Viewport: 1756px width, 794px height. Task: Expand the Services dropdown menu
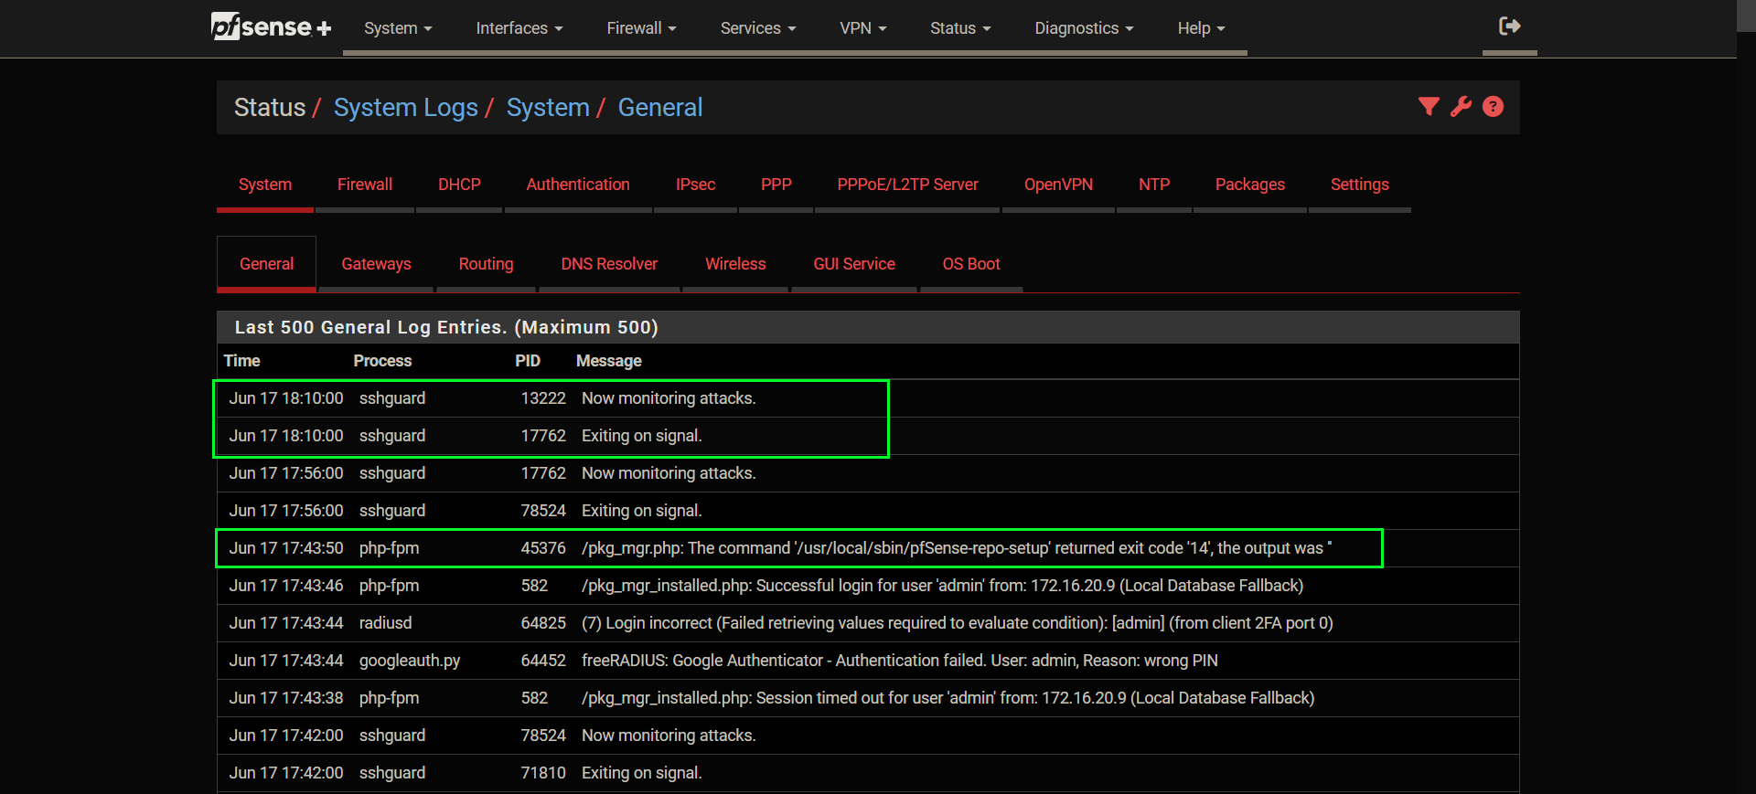pyautogui.click(x=758, y=28)
